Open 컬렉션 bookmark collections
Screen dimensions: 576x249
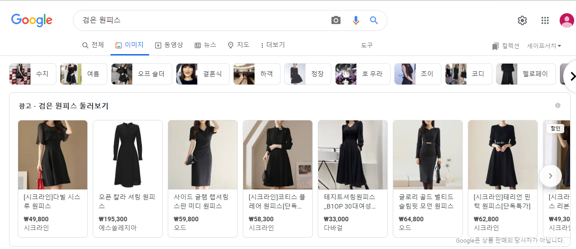pyautogui.click(x=506, y=46)
